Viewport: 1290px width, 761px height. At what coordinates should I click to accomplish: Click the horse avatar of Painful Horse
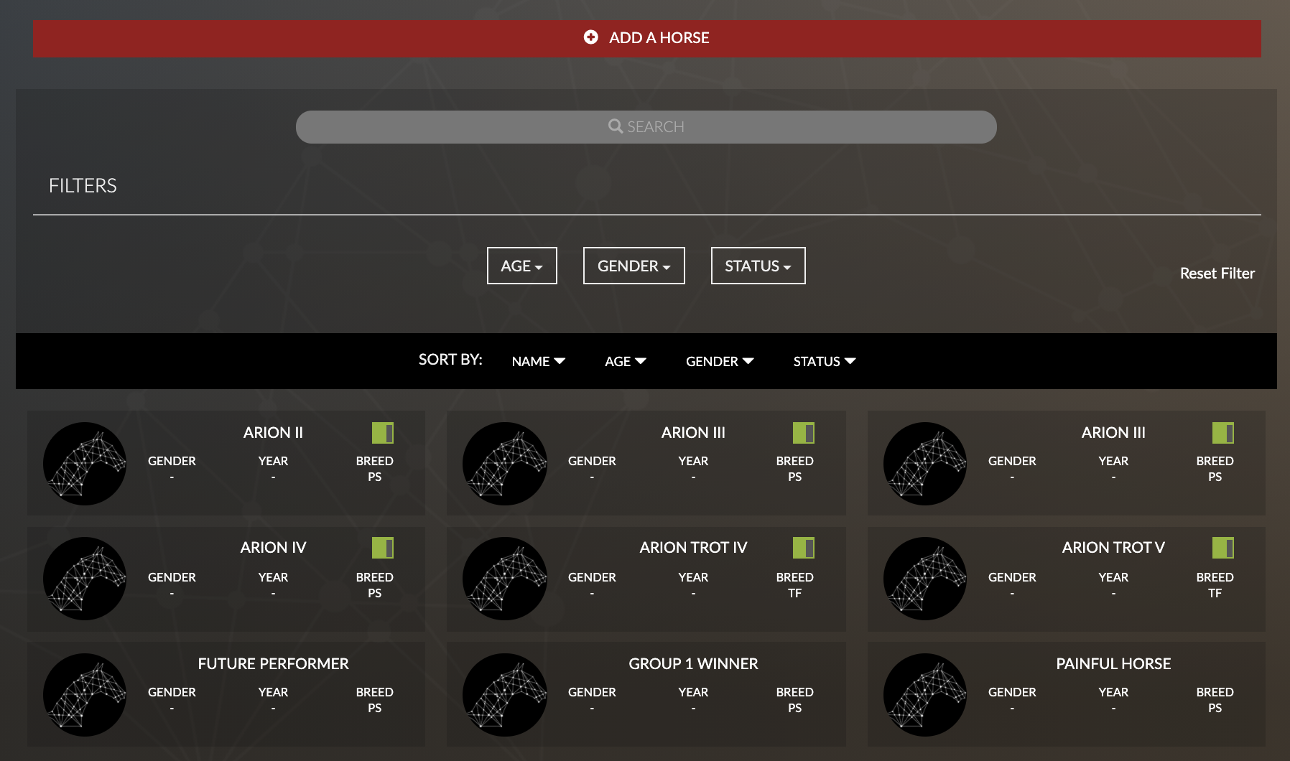[x=925, y=695]
